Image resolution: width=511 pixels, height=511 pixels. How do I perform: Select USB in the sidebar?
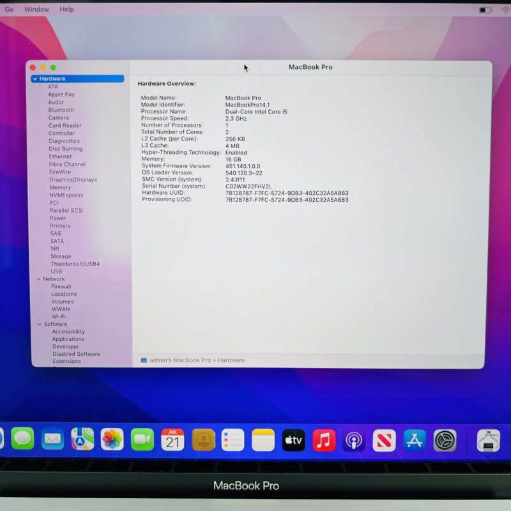click(56, 271)
